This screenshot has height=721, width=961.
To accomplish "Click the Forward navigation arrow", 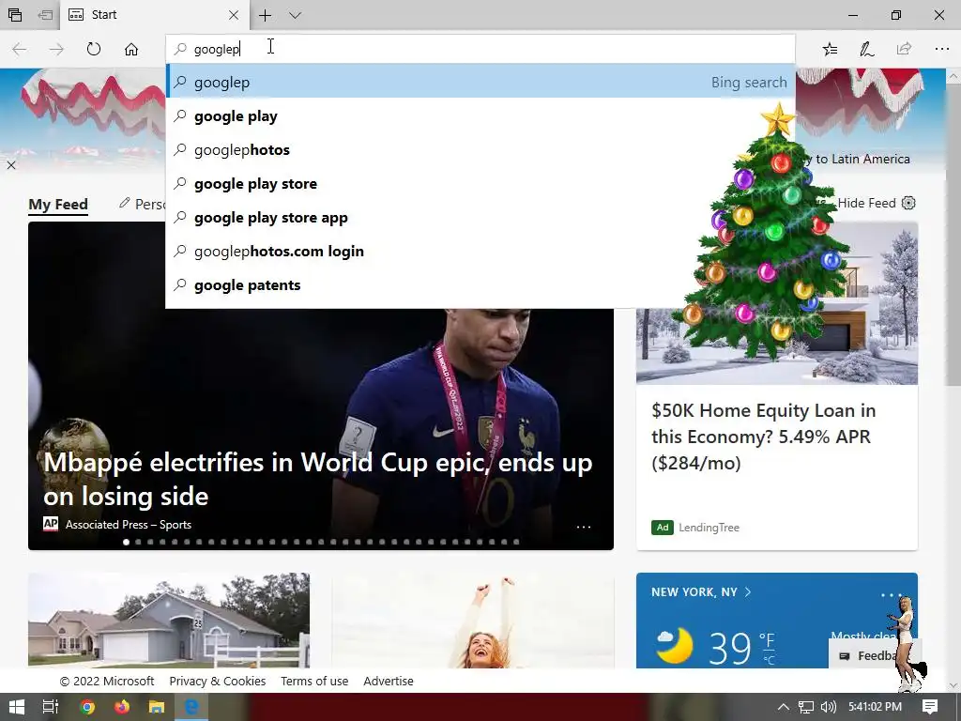I will [x=56, y=49].
